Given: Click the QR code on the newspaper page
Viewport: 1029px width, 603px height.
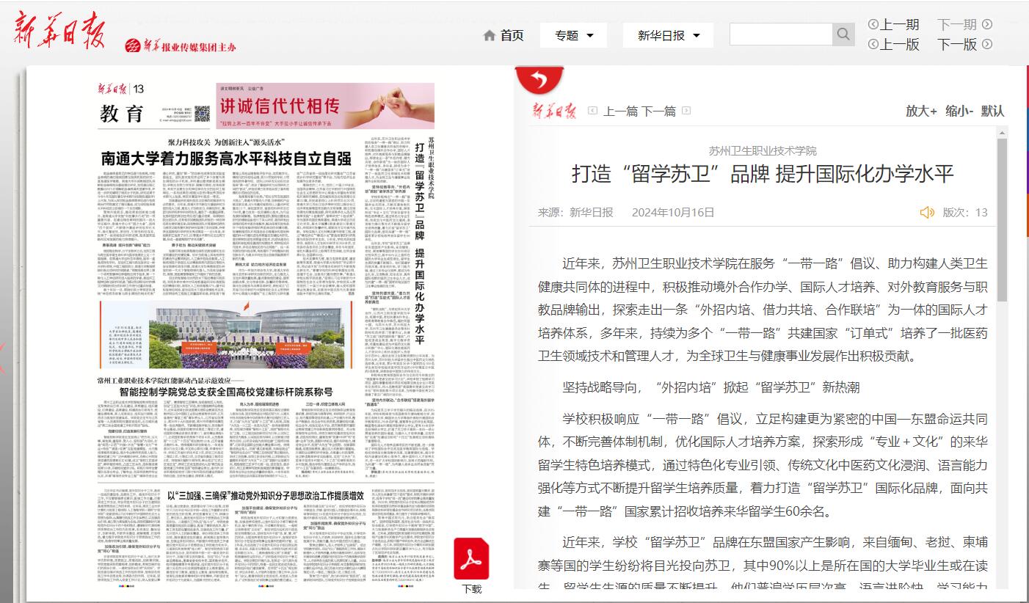Looking at the screenshot, I should tap(203, 114).
